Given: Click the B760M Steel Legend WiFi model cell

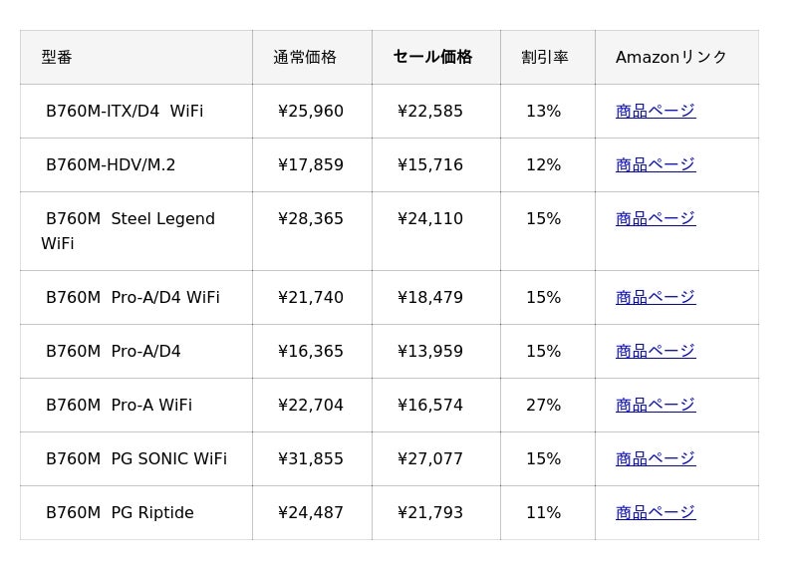Looking at the screenshot, I should point(130,230).
